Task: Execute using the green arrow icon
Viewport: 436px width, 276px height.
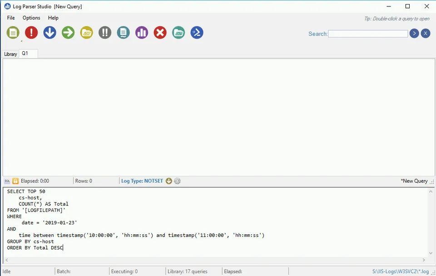Action: [x=68, y=32]
